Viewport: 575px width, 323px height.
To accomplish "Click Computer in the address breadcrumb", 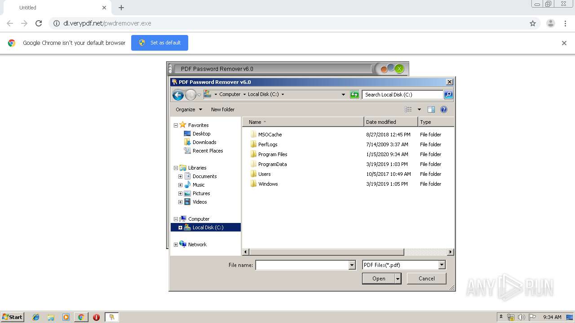I will pyautogui.click(x=230, y=95).
